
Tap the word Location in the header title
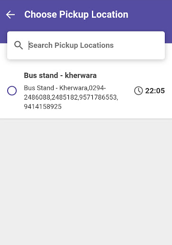click(x=110, y=14)
